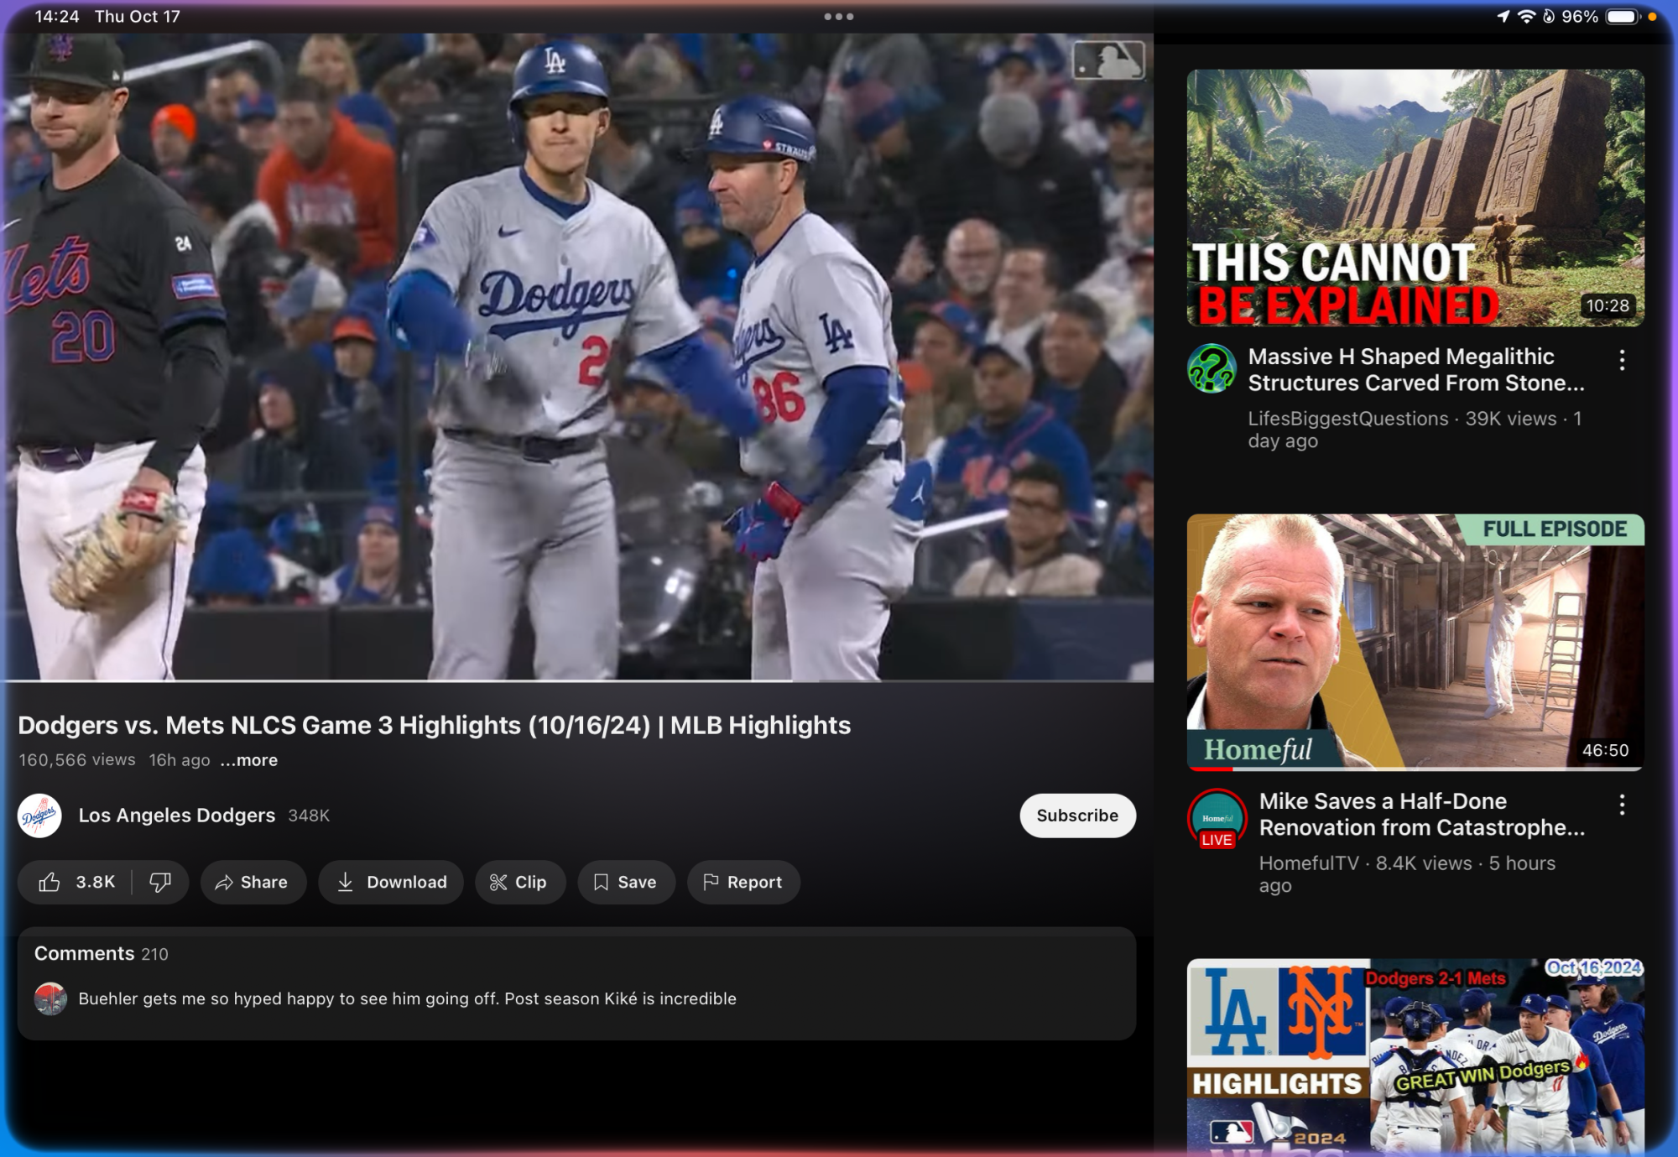Download the video for offline viewing
1678x1157 pixels.
[391, 882]
